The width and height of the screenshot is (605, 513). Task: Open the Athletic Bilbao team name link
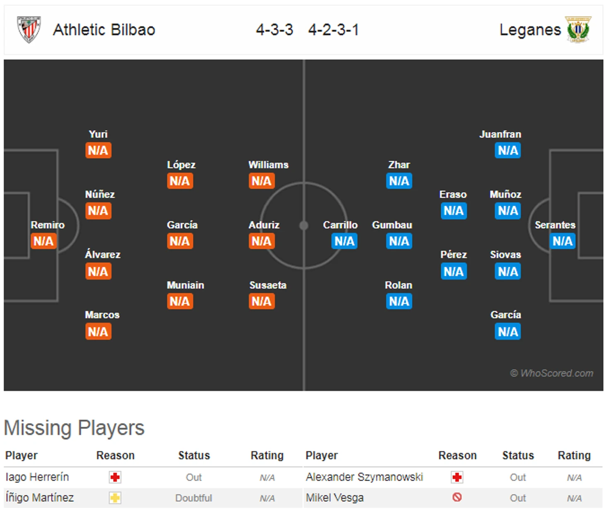(104, 30)
